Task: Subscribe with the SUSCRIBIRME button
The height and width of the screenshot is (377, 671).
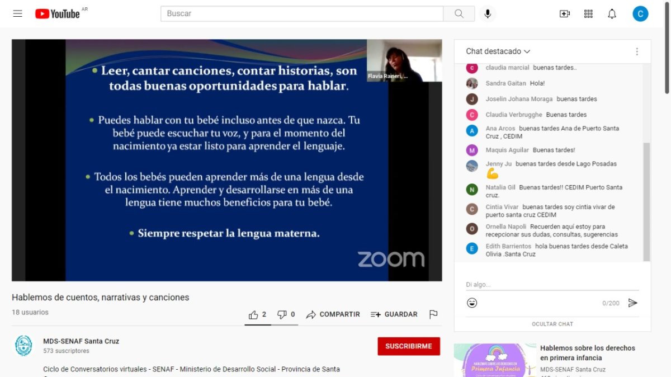Action: (x=409, y=346)
